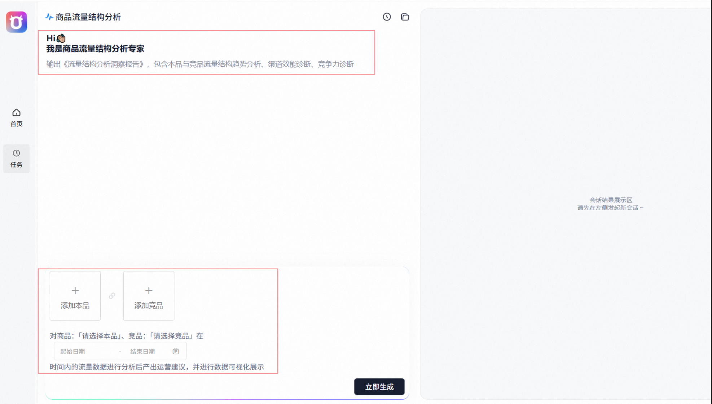Screen dimensions: 712x404
Task: Click the plus icon in 添加本品
Action: (75, 290)
